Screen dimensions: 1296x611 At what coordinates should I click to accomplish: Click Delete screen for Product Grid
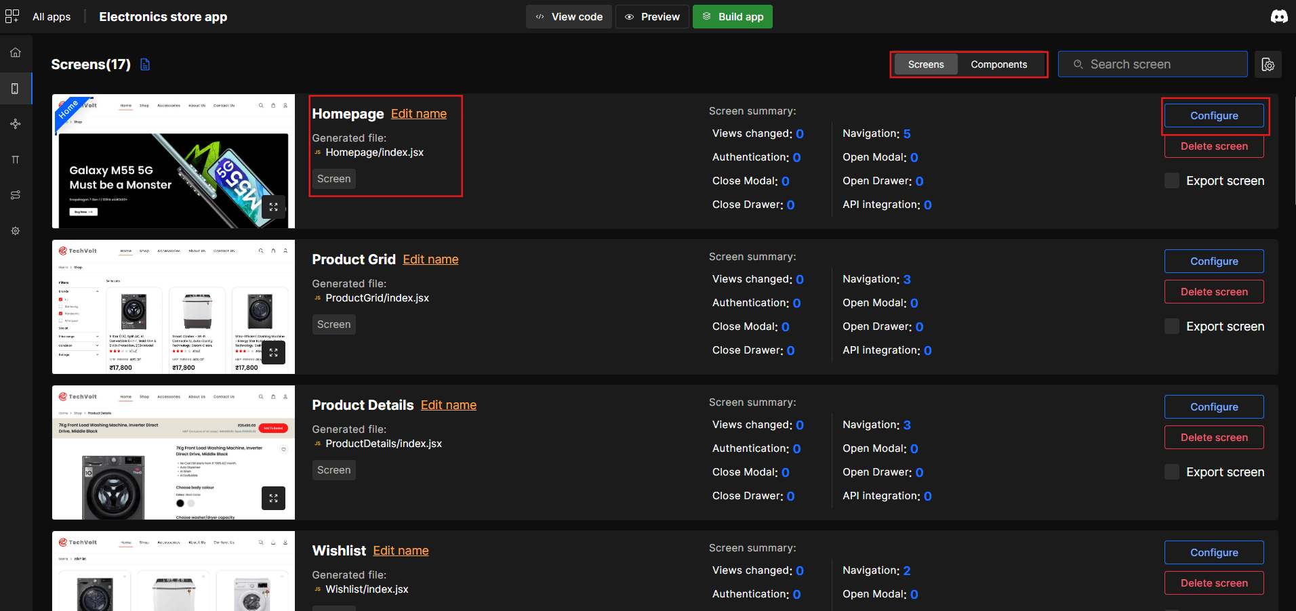[x=1214, y=292]
